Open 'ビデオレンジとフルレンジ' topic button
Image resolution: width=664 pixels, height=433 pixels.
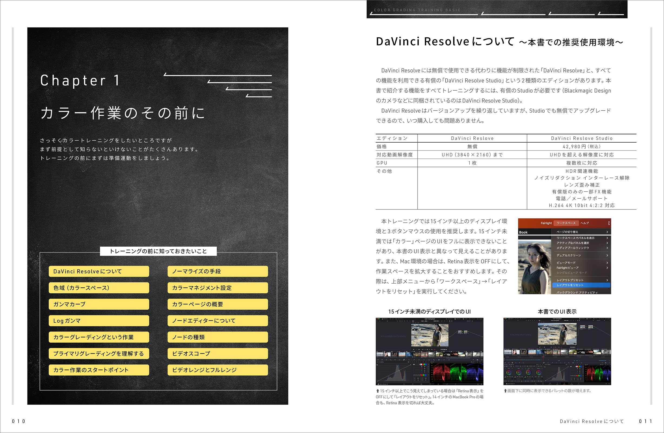coord(218,370)
